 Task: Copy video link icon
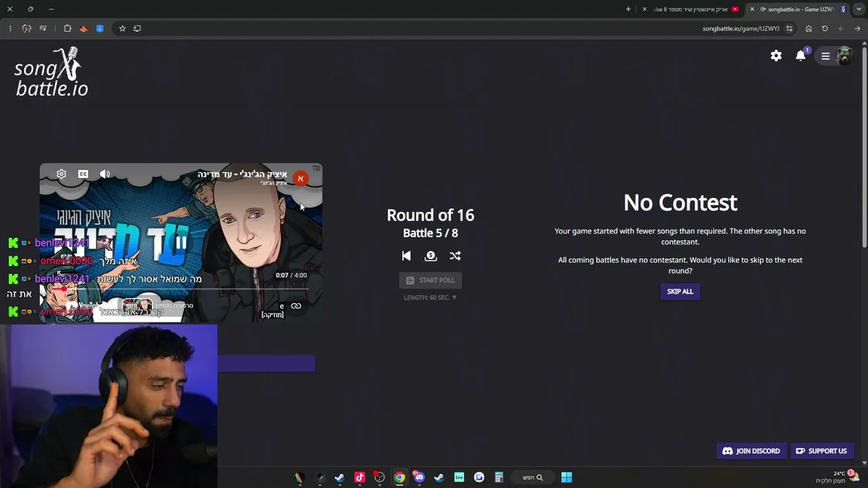pos(296,306)
